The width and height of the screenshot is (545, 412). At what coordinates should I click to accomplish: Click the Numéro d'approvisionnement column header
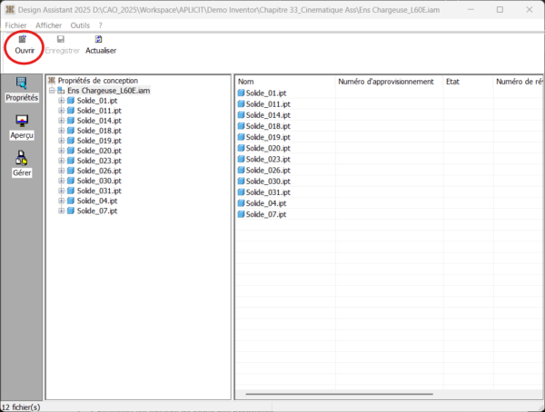coord(388,82)
